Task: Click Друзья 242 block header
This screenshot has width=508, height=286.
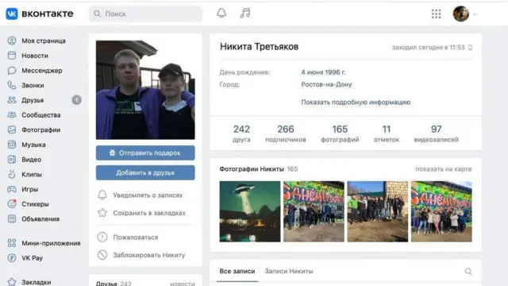Action: [x=114, y=283]
